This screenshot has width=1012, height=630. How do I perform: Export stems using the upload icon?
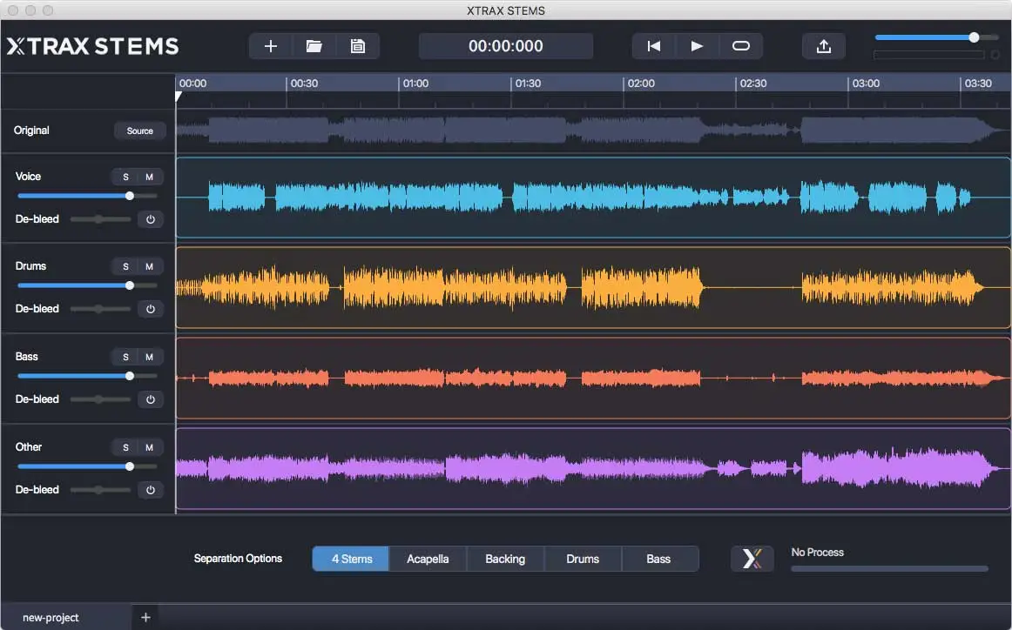tap(823, 45)
